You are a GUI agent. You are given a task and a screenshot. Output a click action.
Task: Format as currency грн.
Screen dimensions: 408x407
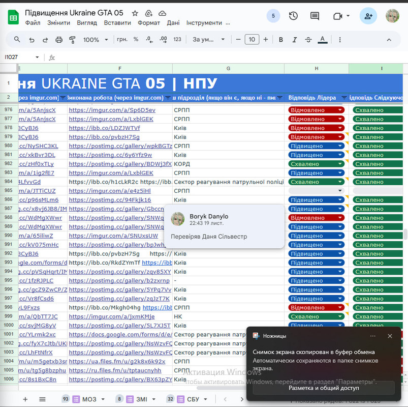coord(122,39)
